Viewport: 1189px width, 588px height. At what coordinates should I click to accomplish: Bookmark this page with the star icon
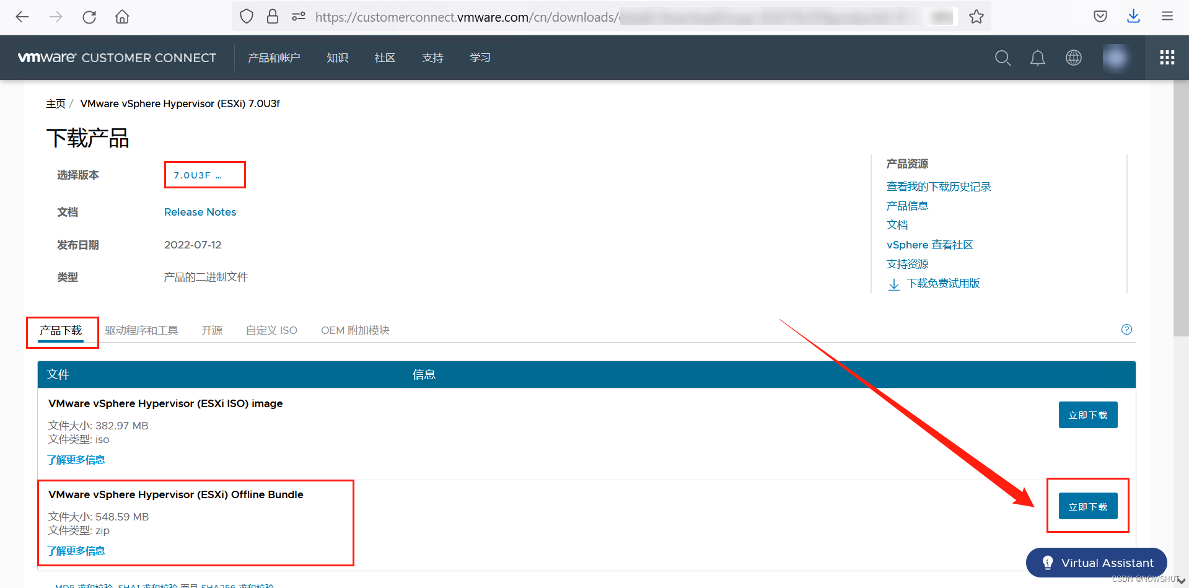(x=976, y=17)
